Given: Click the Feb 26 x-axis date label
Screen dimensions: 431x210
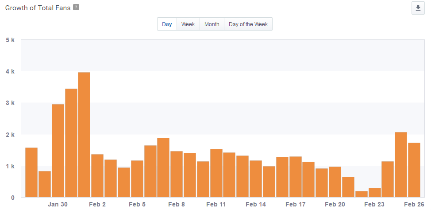Looking at the screenshot, I should 414,204.
